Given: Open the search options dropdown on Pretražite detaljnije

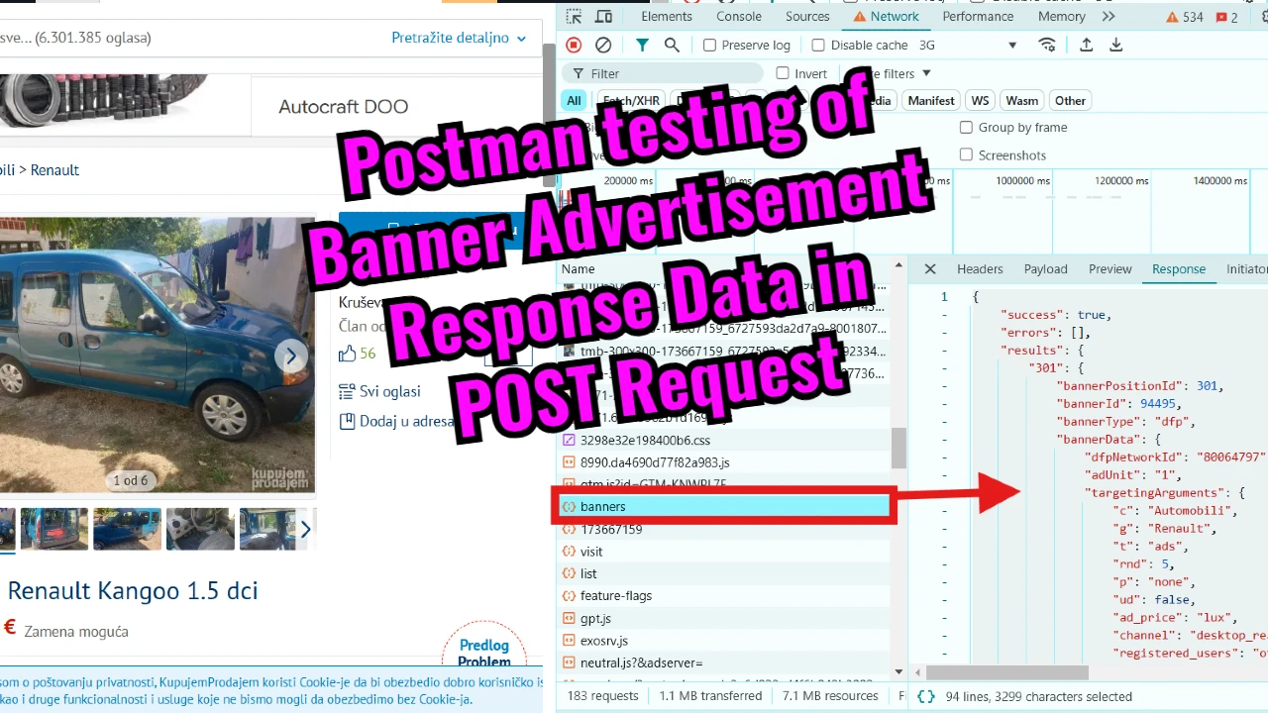Looking at the screenshot, I should 522,38.
